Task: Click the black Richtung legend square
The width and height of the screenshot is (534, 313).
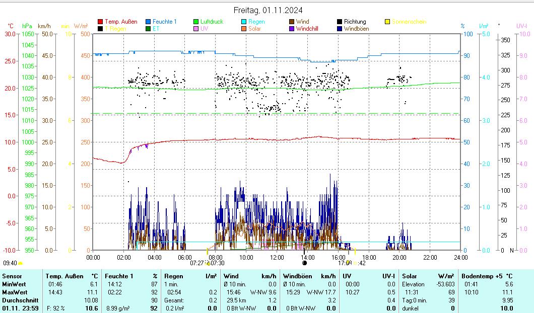Action: 340,22
